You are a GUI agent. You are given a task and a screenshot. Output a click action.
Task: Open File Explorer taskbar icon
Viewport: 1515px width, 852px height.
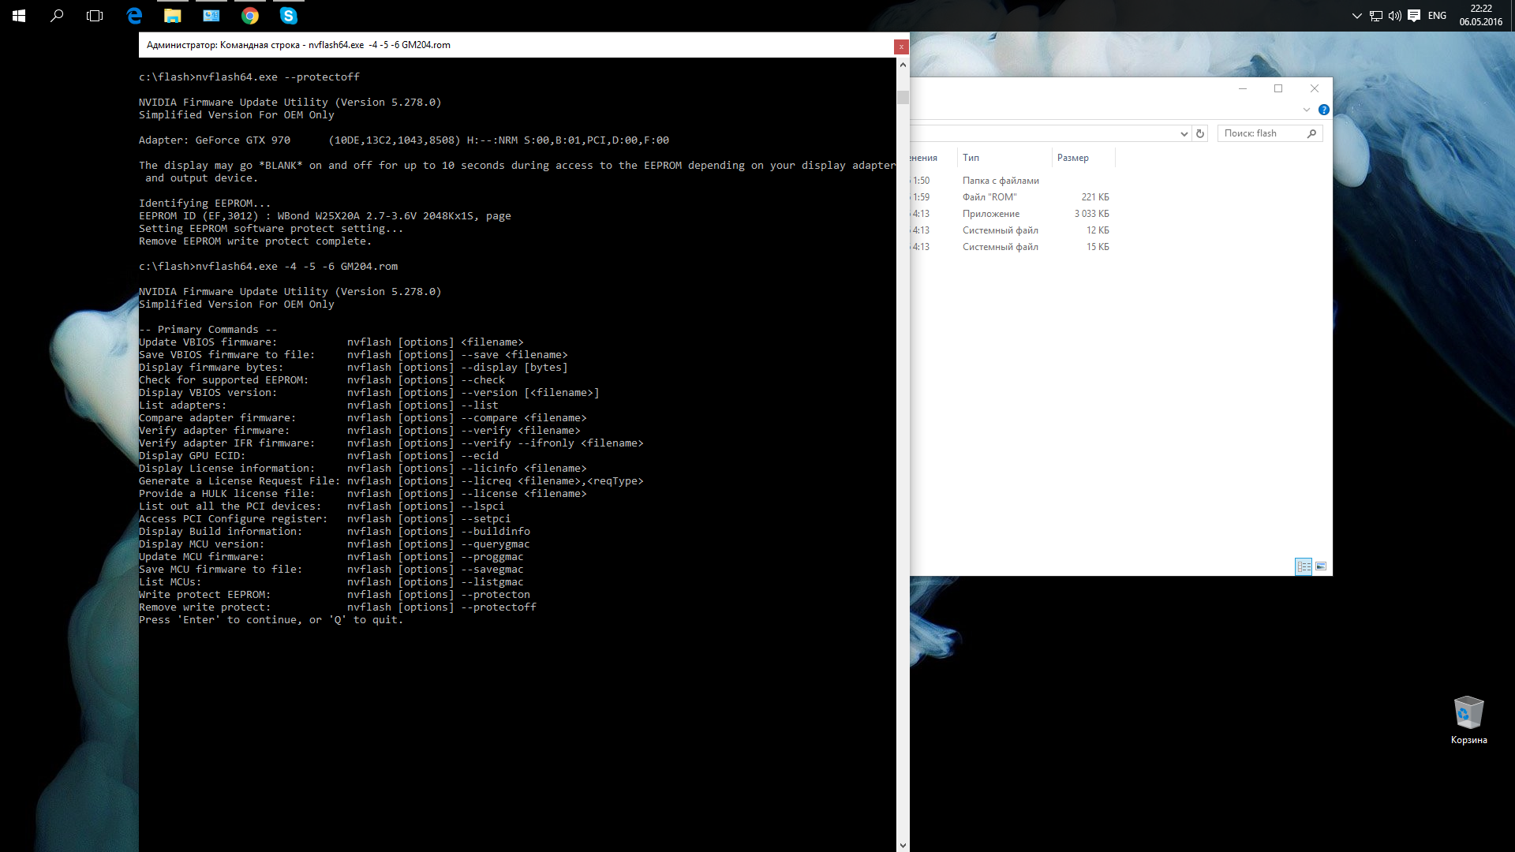[x=172, y=15]
